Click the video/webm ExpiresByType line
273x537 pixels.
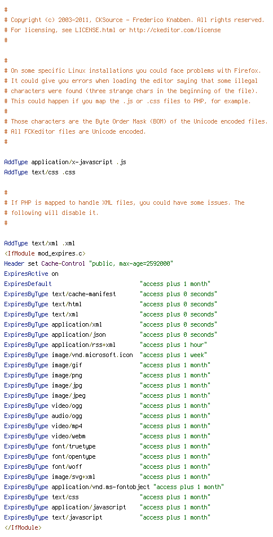tap(107, 436)
